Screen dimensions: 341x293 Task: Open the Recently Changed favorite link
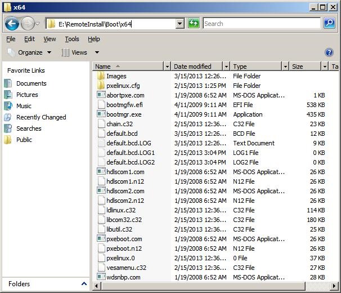pyautogui.click(x=41, y=117)
